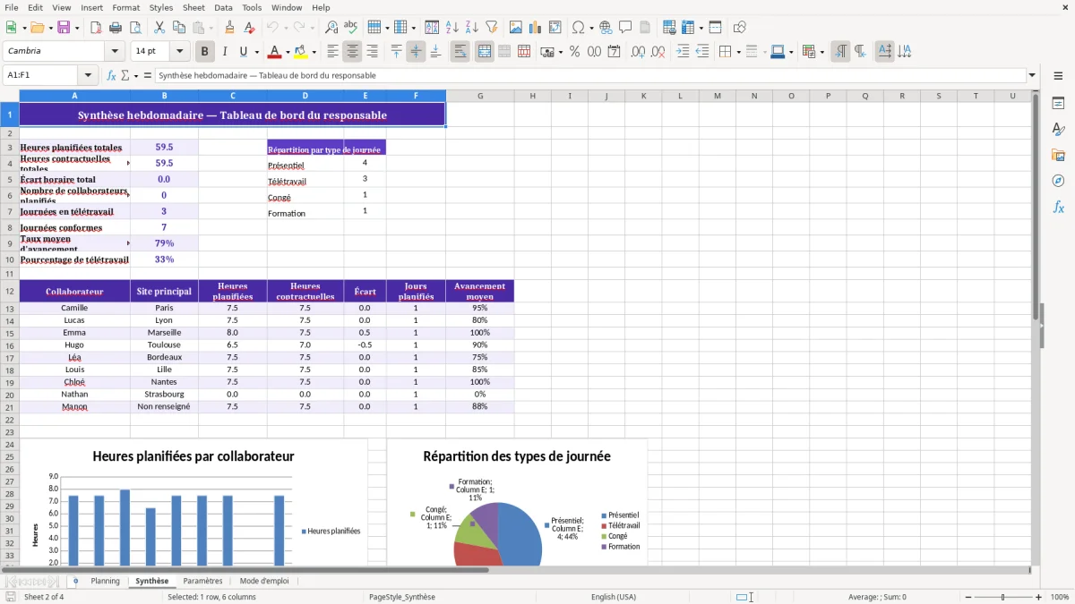Open the Font Color dropdown arrow
This screenshot has width=1075, height=604.
(288, 52)
